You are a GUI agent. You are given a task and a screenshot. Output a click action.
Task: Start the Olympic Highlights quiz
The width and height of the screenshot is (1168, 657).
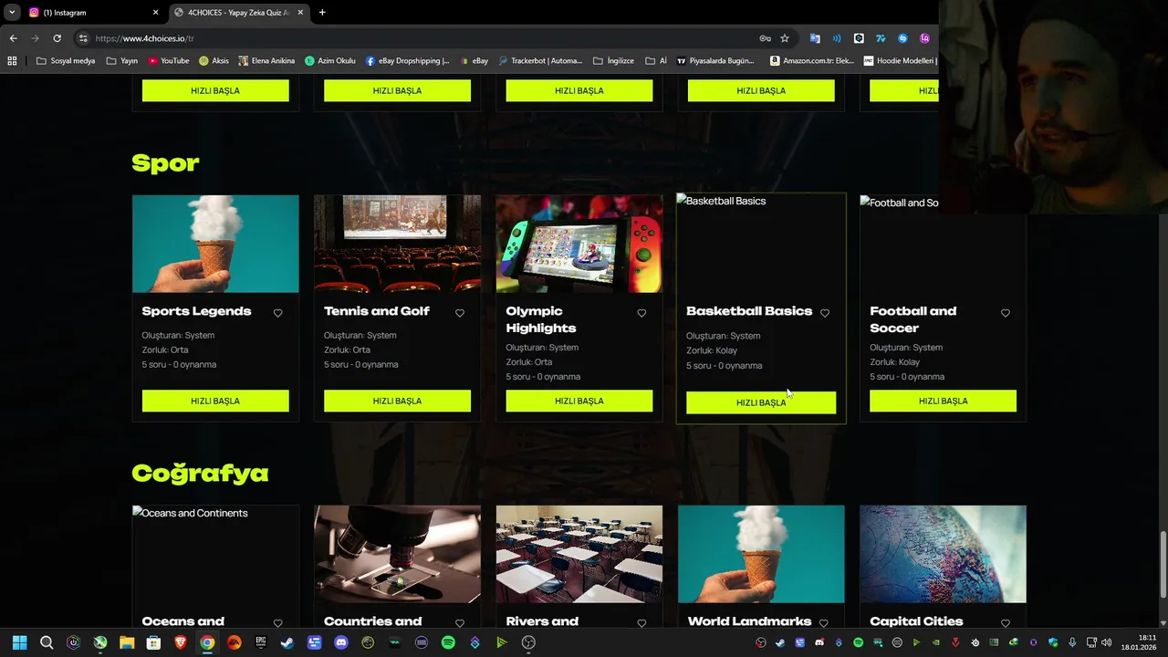[x=579, y=401]
